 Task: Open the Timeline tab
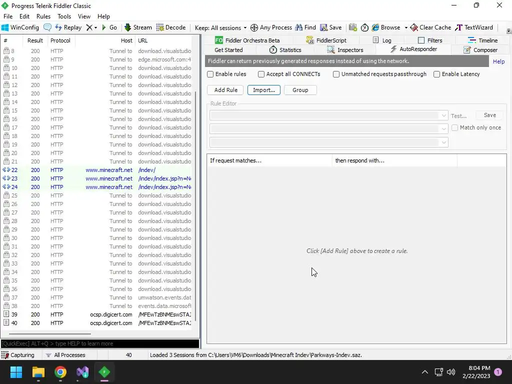482,40
